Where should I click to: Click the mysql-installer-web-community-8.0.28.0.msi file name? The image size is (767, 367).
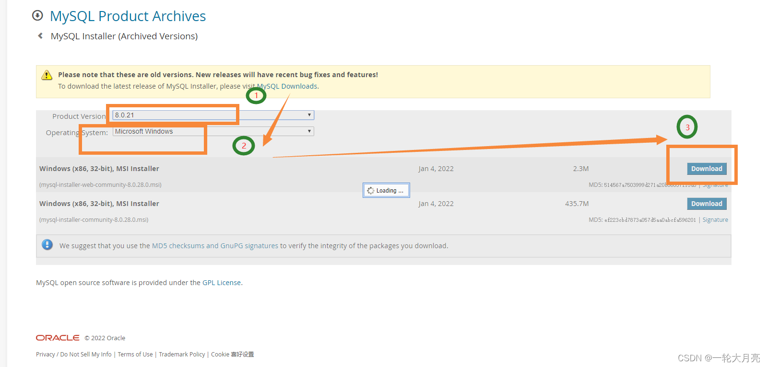coord(100,185)
